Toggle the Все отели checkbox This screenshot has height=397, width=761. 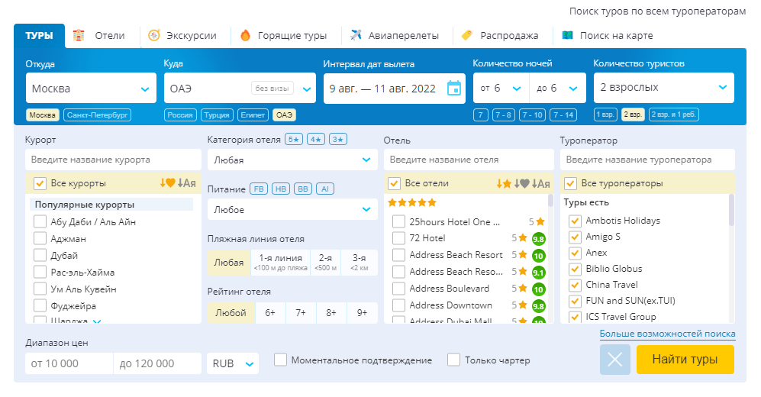tap(394, 183)
